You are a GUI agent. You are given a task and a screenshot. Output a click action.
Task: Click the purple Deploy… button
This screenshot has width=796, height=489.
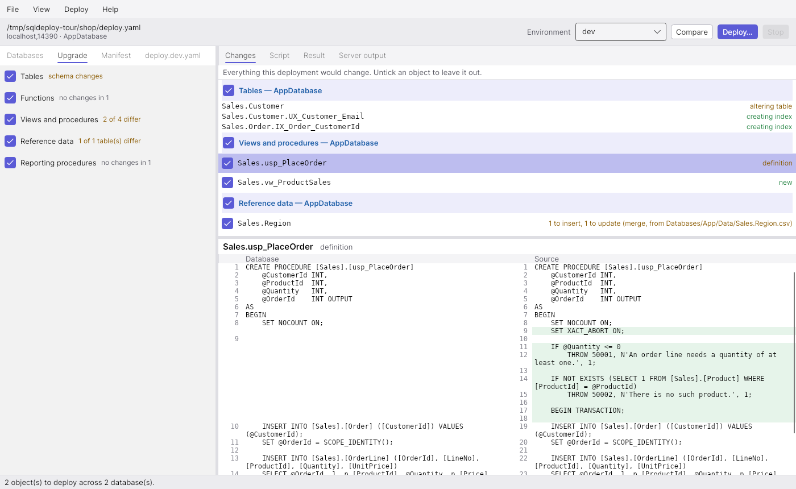[x=737, y=32]
